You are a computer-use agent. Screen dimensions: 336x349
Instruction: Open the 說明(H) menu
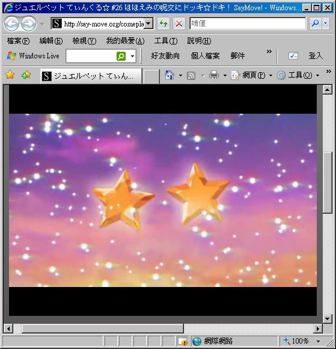click(x=199, y=41)
